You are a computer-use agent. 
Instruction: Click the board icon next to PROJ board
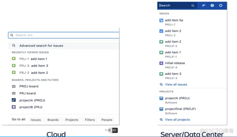(14, 86)
